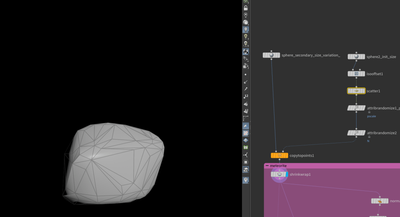Click the checkerboard display icon
400x217 pixels.
point(246,133)
